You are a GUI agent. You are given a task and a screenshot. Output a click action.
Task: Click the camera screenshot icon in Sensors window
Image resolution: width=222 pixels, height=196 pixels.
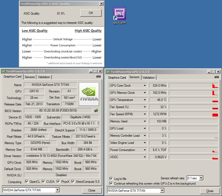[x=216, y=77]
